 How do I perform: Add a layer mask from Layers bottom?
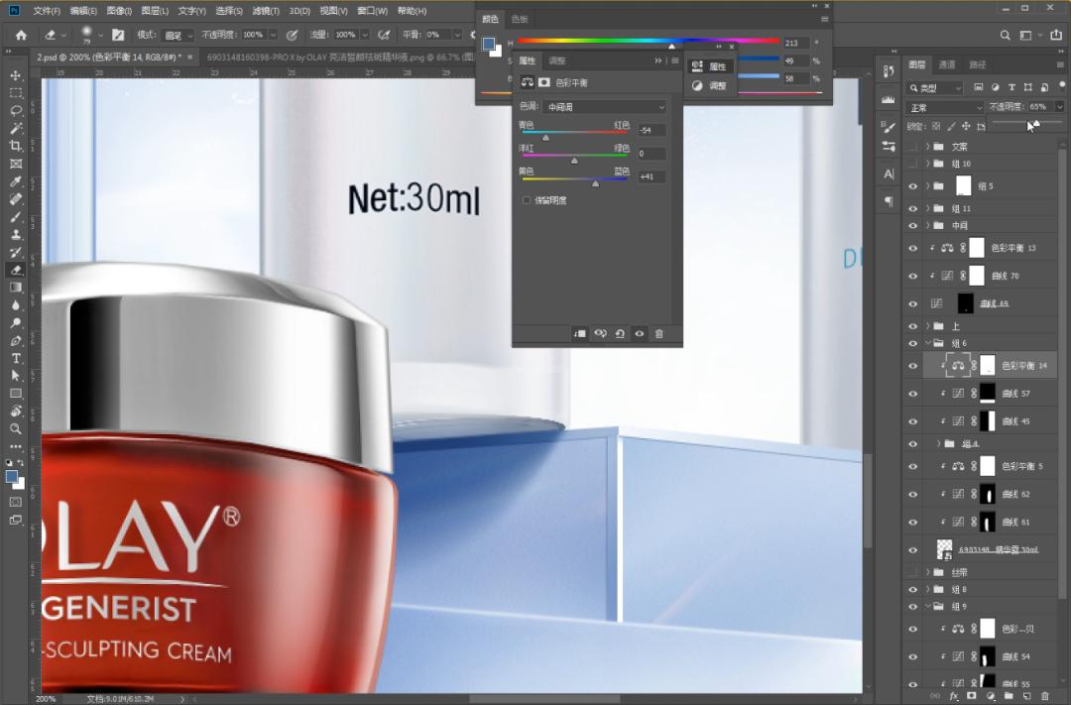pyautogui.click(x=971, y=696)
